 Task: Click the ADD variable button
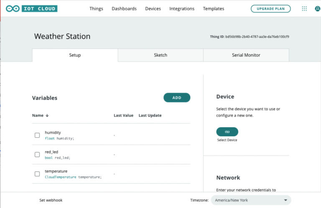coord(177,98)
